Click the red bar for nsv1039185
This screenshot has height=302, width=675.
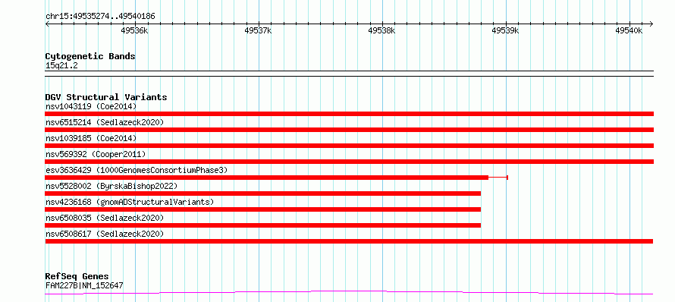[x=349, y=146]
